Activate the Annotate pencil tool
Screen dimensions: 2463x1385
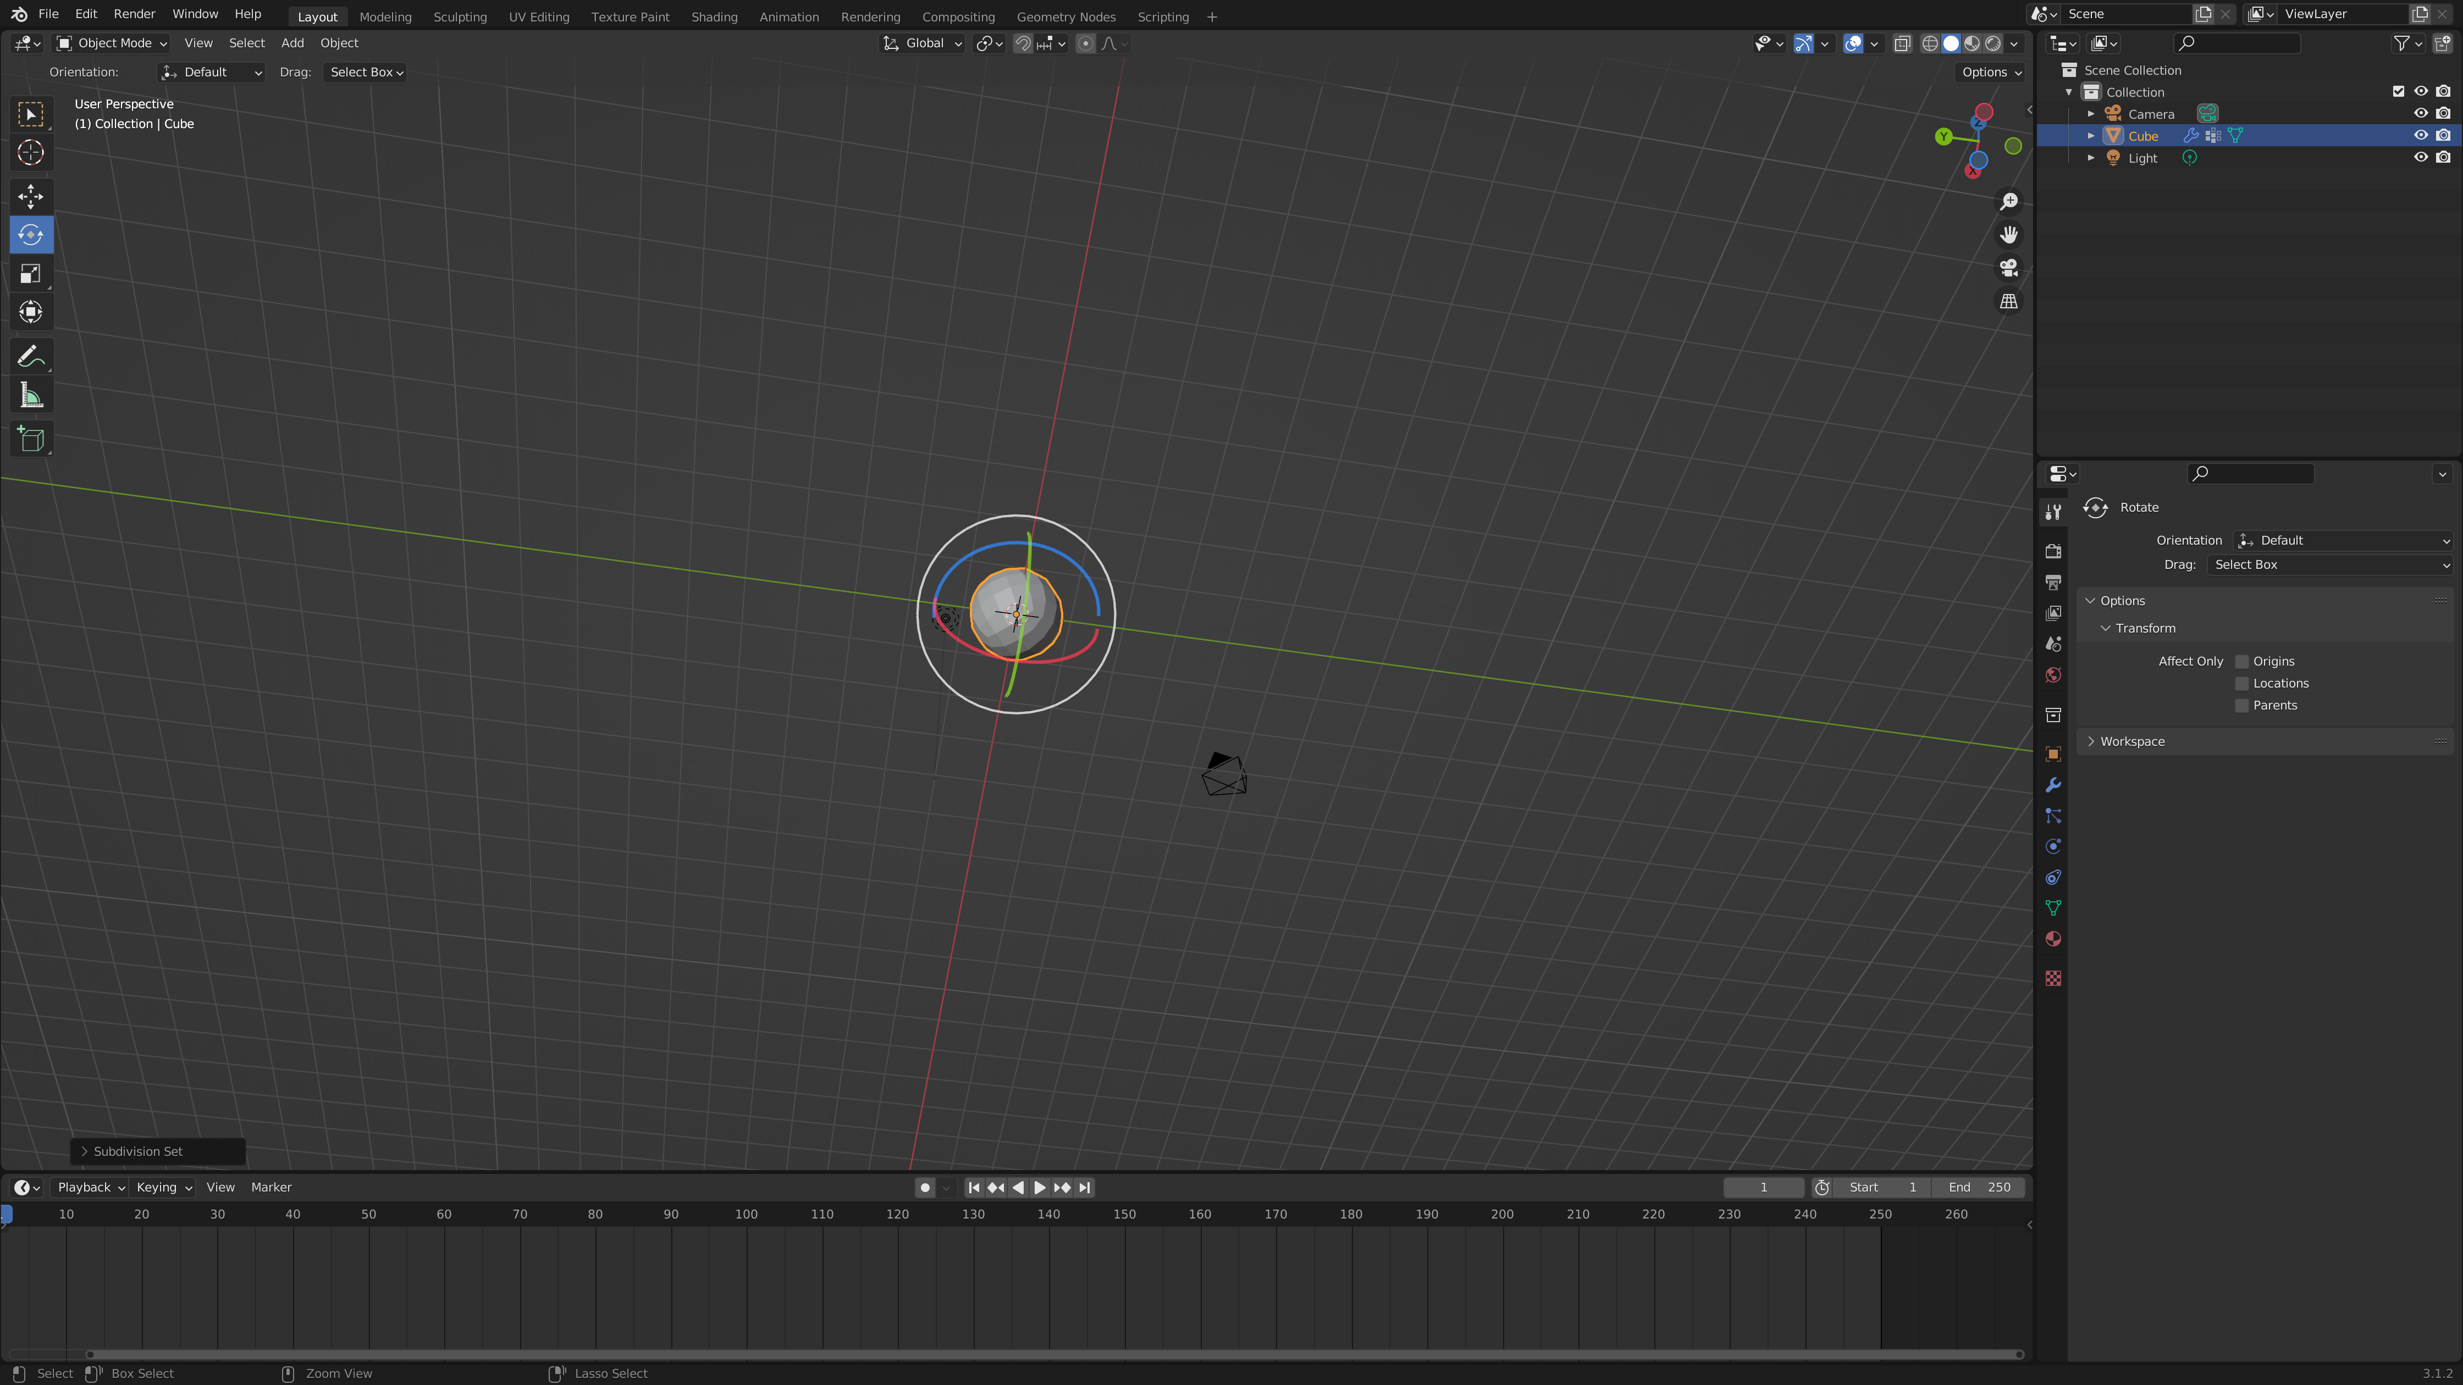coord(31,357)
